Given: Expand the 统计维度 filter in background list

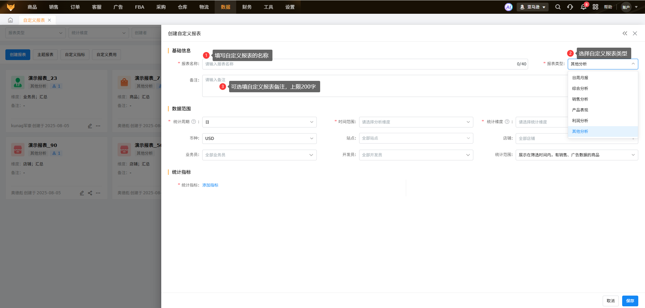Looking at the screenshot, I should 99,33.
